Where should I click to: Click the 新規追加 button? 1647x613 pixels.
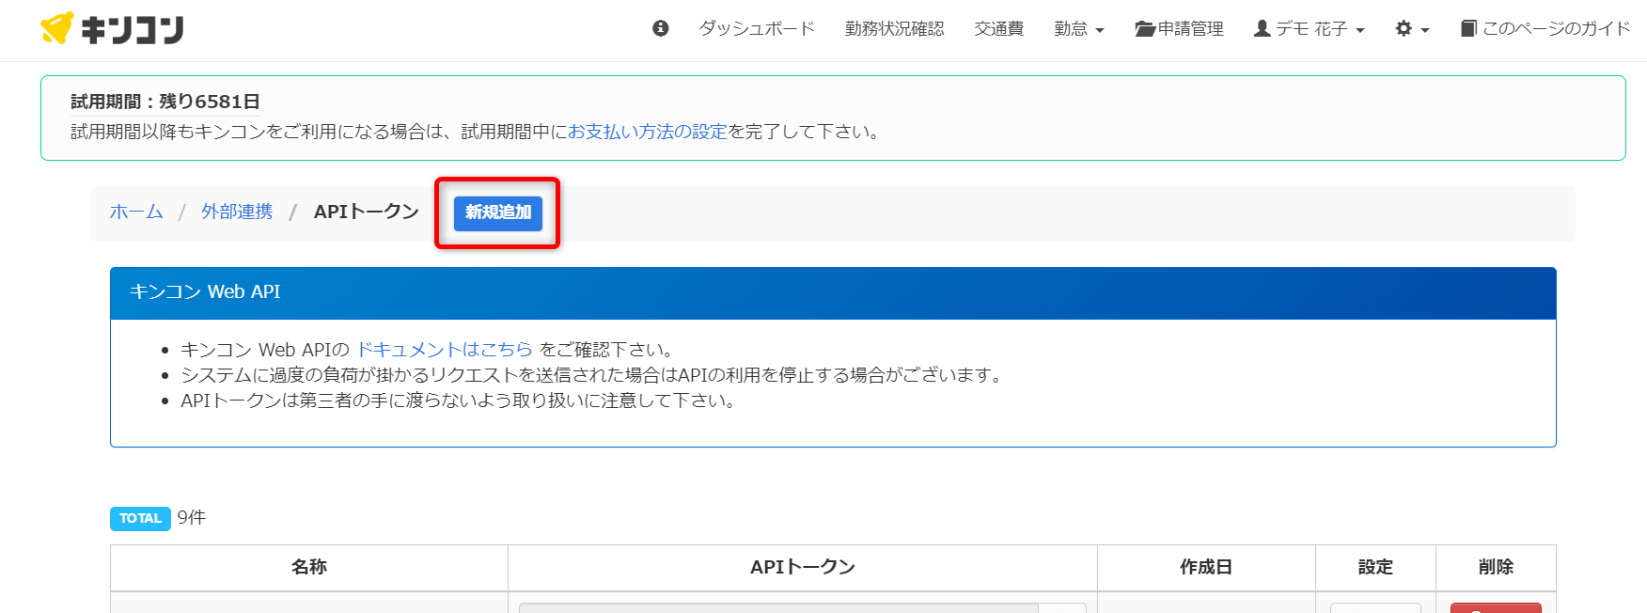click(x=498, y=212)
